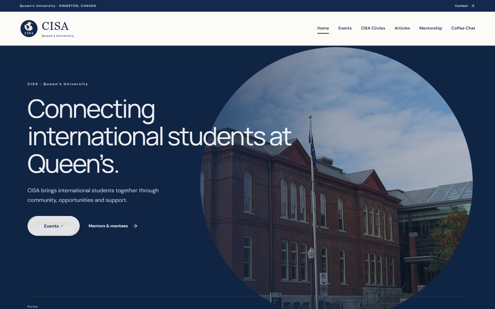The image size is (495, 309).
Task: Open the Articles navigation item
Action: [402, 28]
